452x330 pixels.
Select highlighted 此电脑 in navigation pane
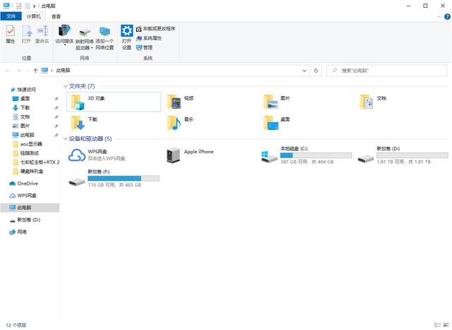tap(30, 208)
